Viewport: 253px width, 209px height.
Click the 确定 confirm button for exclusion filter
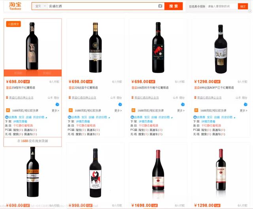pyautogui.click(x=243, y=6)
